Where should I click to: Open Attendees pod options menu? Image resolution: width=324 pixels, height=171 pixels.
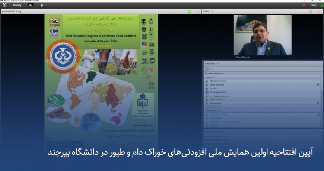320,64
